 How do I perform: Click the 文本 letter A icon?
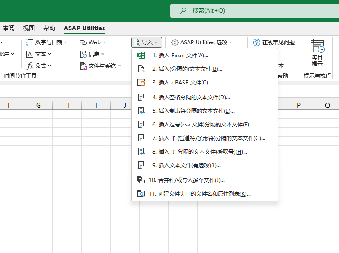(30, 54)
